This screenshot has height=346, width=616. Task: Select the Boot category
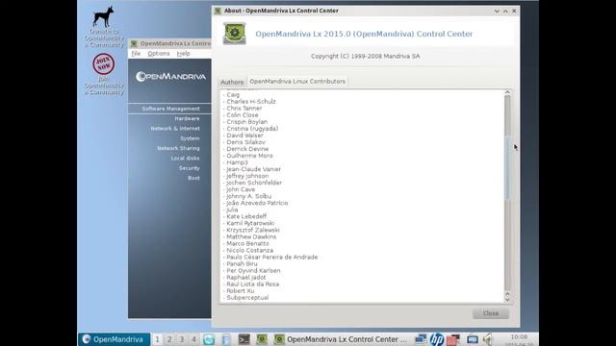click(193, 178)
